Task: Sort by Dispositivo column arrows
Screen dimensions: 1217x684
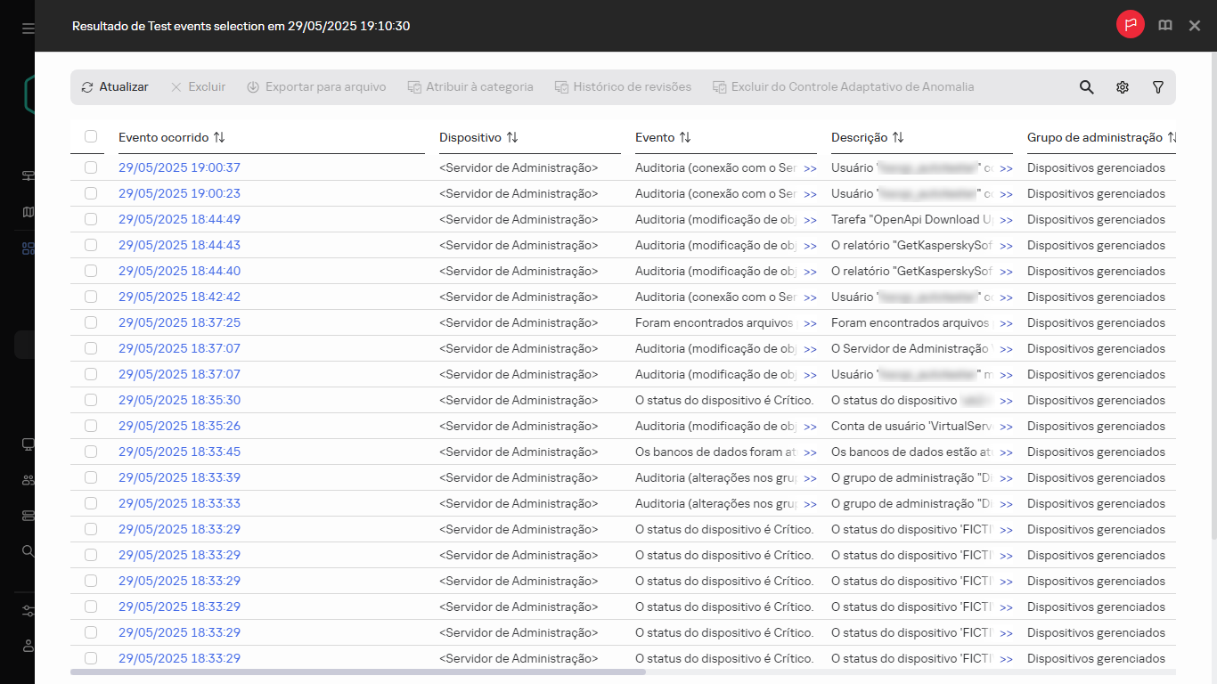Action: click(x=511, y=137)
